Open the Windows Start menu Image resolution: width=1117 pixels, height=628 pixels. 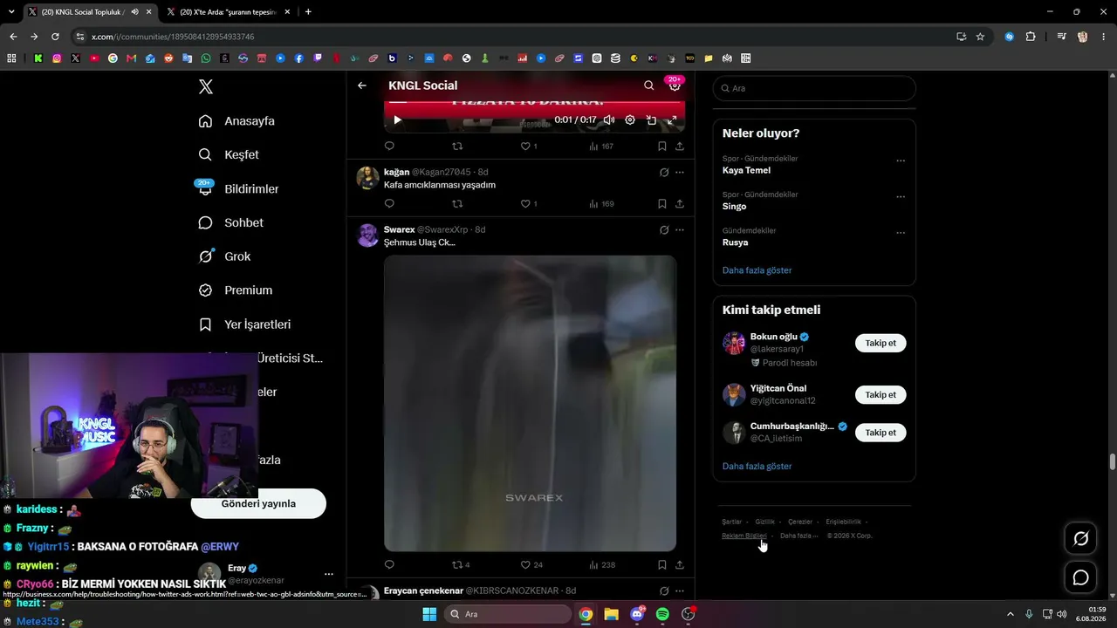[429, 614]
